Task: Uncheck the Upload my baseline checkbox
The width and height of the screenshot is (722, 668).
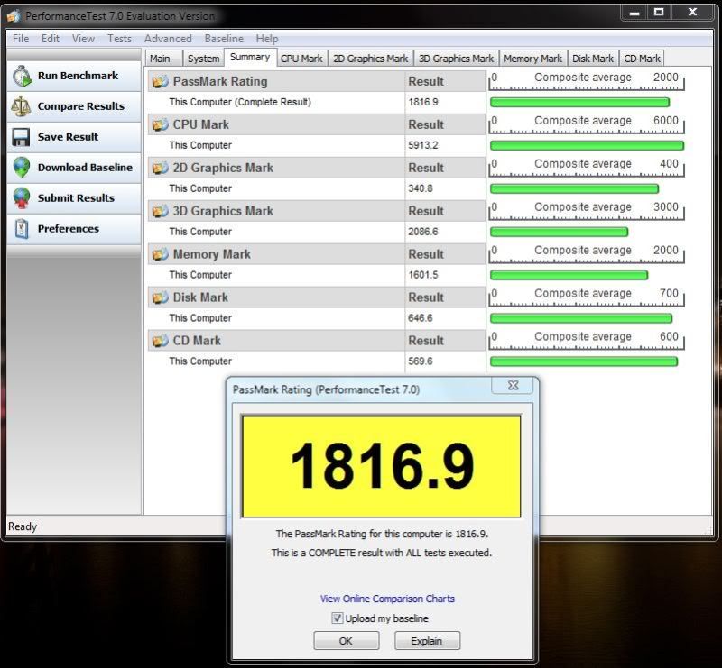Action: pyautogui.click(x=337, y=618)
